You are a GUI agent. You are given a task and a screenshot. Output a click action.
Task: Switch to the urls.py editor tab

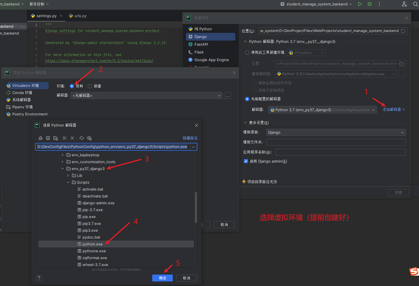[77, 16]
